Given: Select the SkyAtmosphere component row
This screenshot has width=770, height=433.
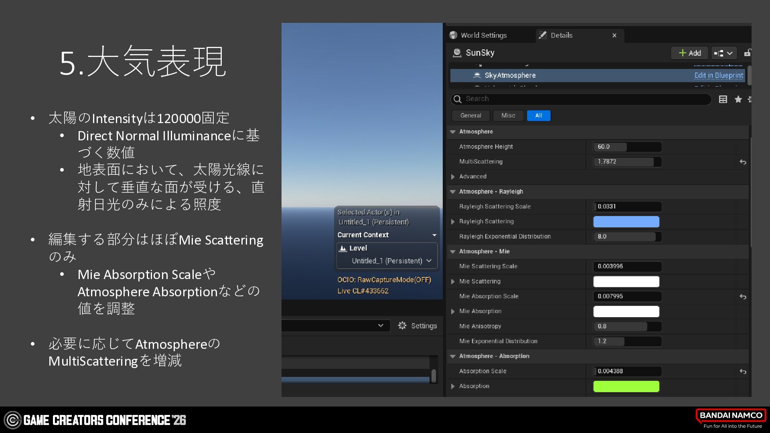Looking at the screenshot, I should 597,75.
